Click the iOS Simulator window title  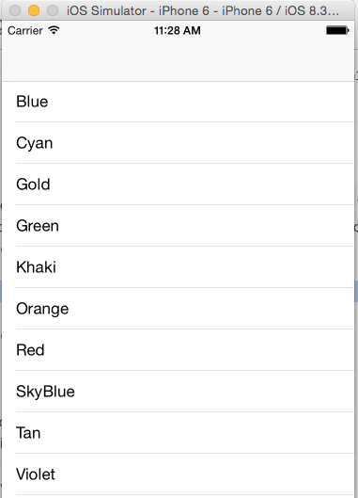tap(203, 10)
